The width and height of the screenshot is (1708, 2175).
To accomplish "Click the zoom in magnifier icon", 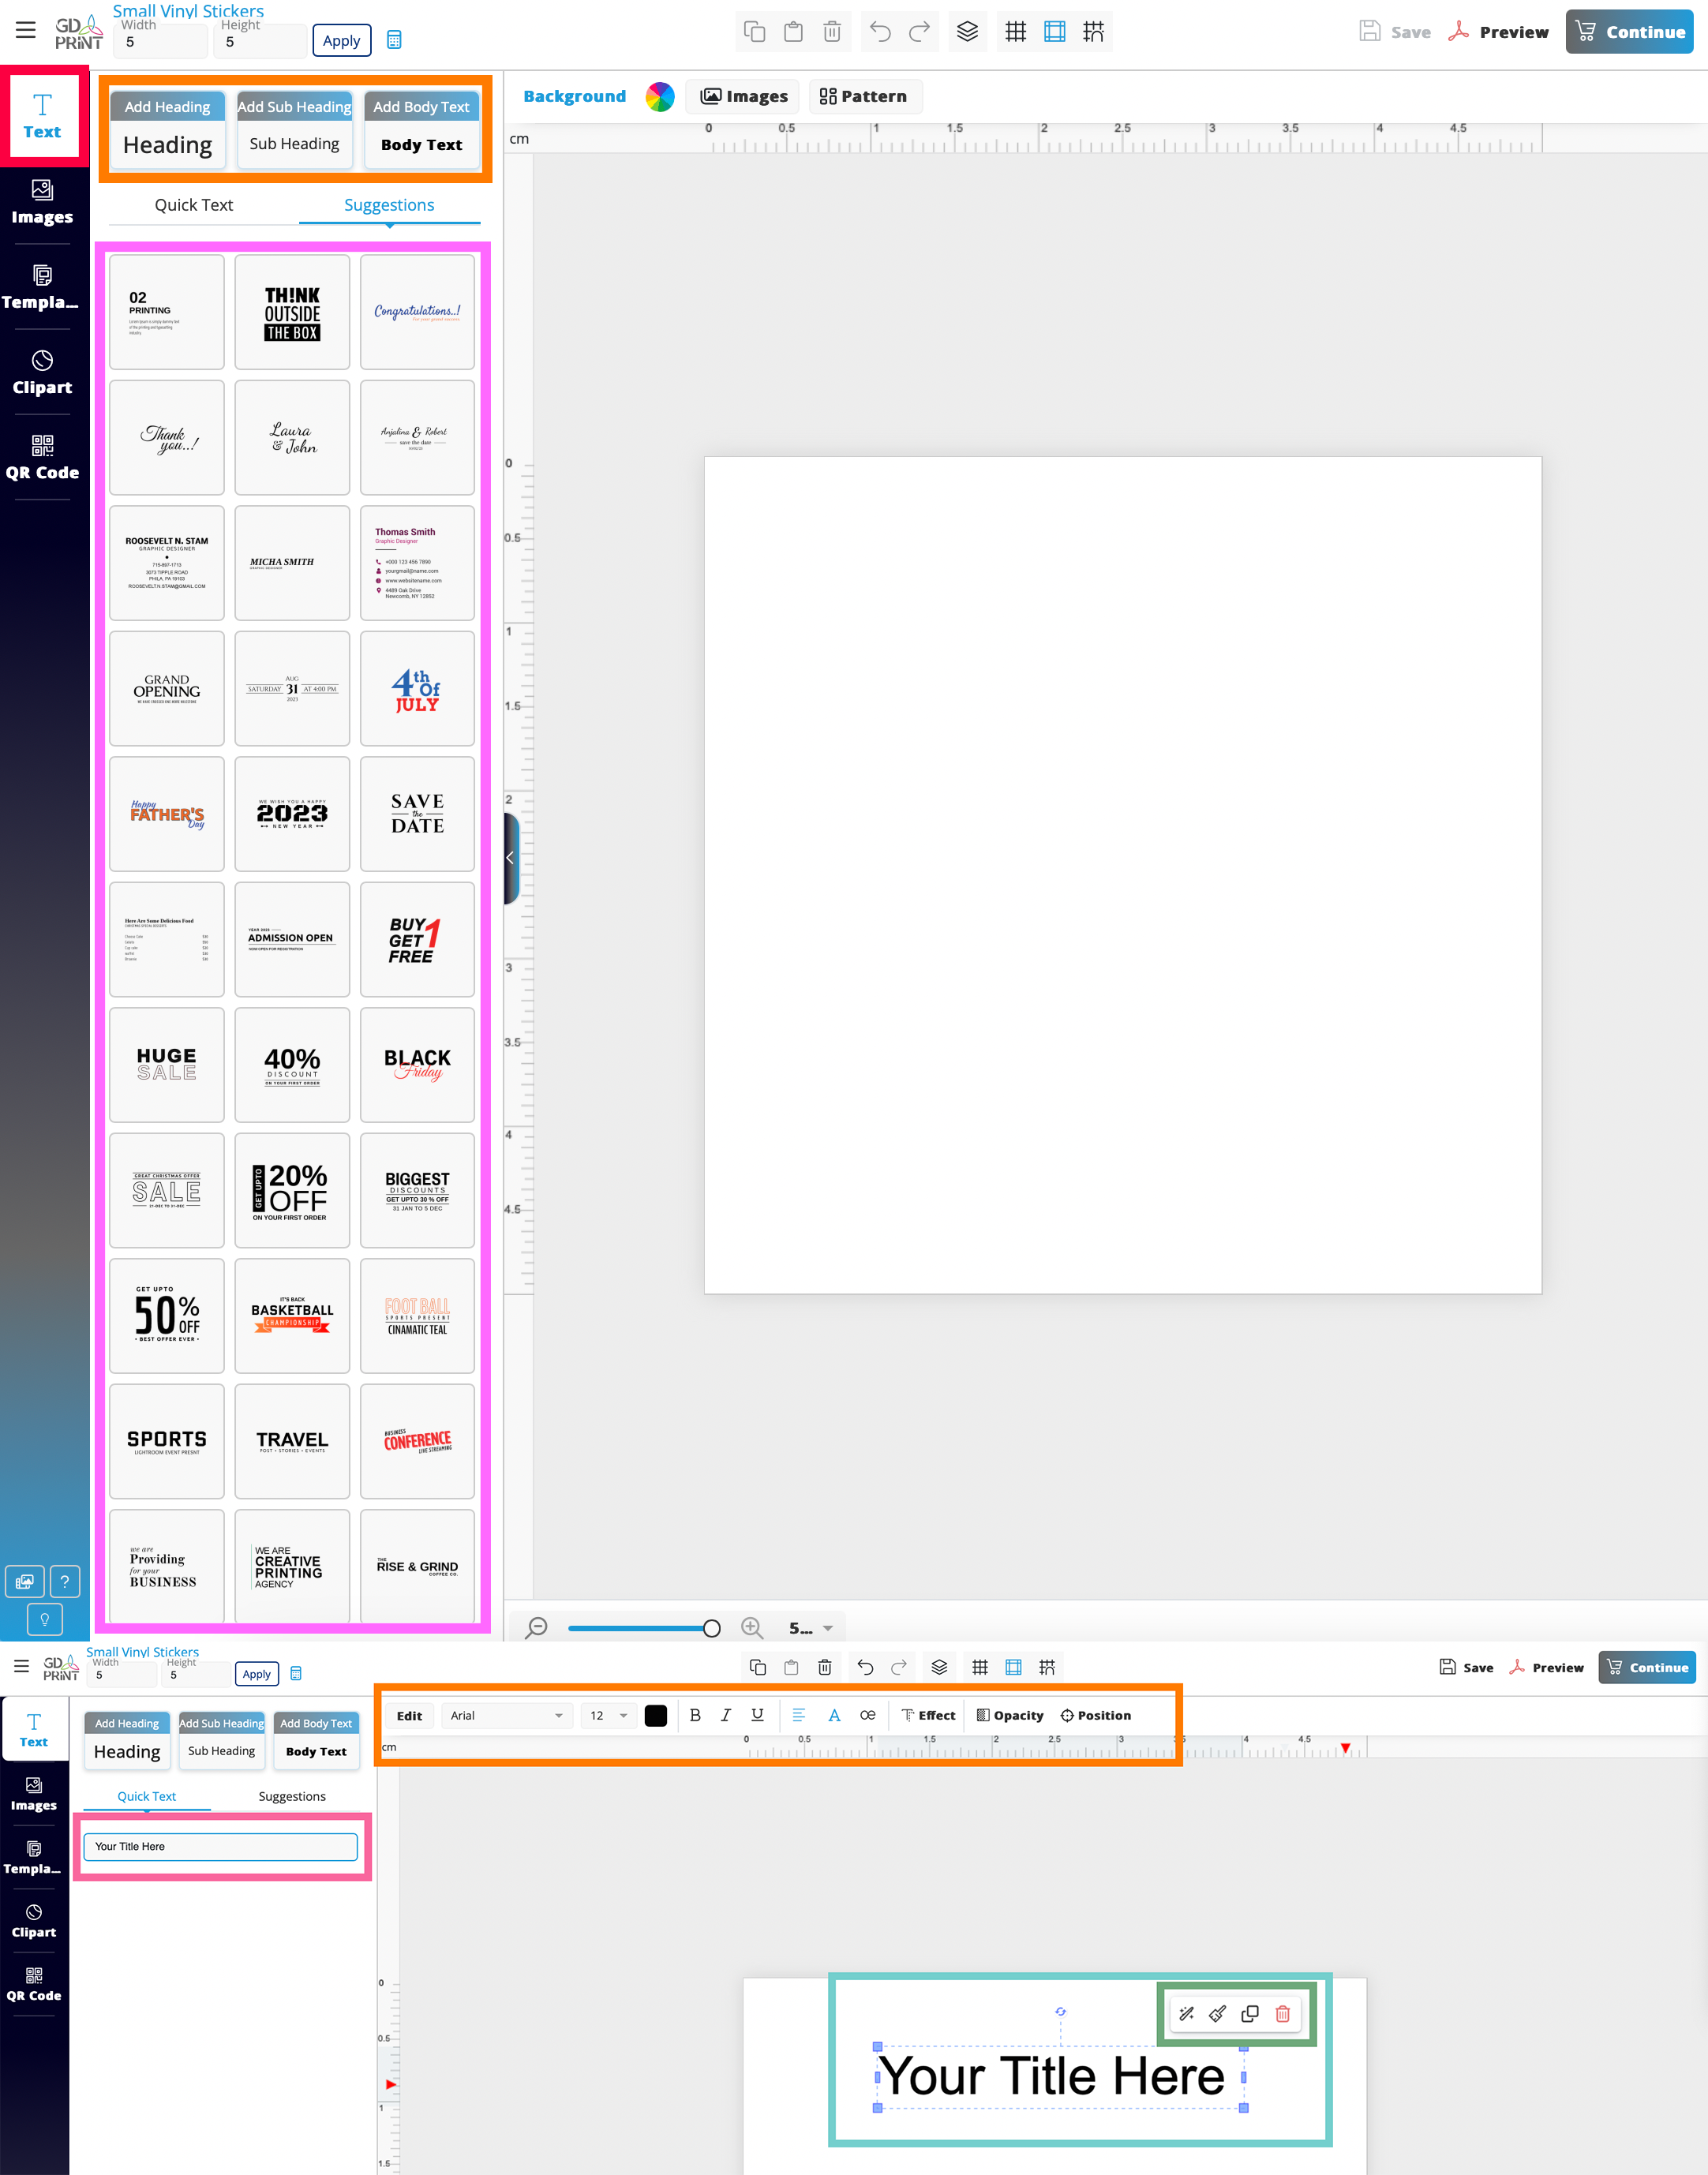I will 752,1627.
